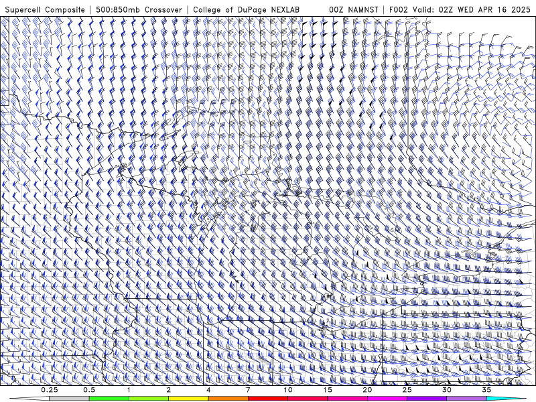This screenshot has width=536, height=402.
Task: Select the hot pink 15–20 color segment
Action: [347, 399]
